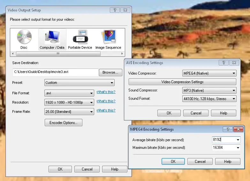The width and height of the screenshot is (250, 181).
Task: Click OK in MPEG4 Encoding Settings
Action: (173, 162)
